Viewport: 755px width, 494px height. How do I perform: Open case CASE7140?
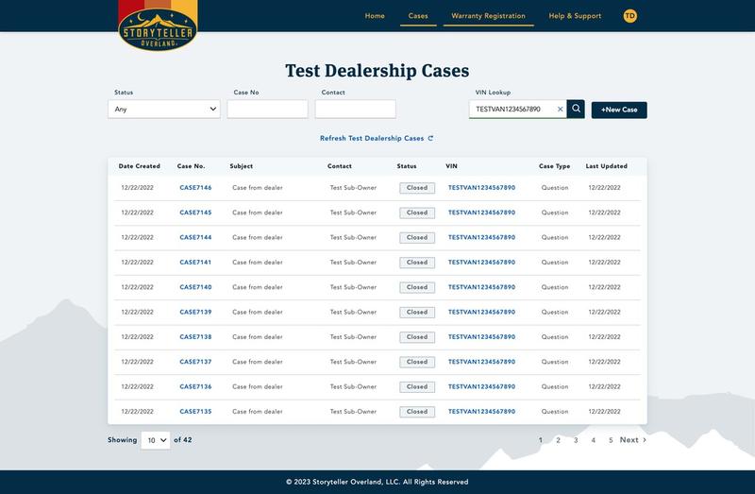click(x=195, y=287)
